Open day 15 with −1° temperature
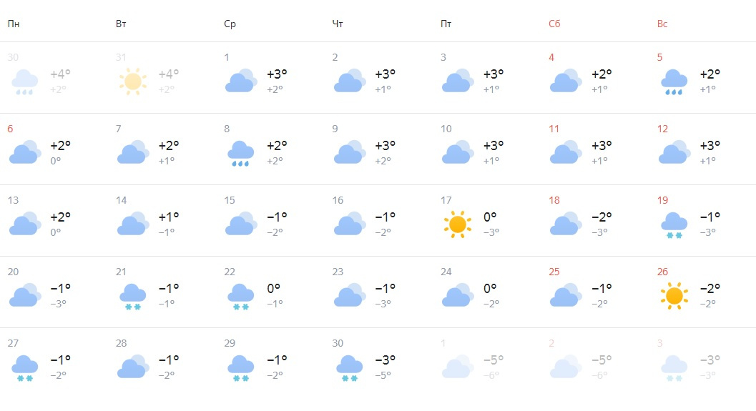This screenshot has height=411, width=756. tap(272, 221)
